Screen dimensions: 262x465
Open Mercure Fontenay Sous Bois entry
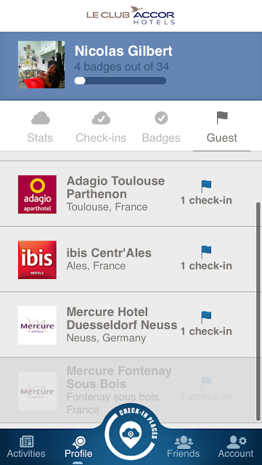[128, 390]
